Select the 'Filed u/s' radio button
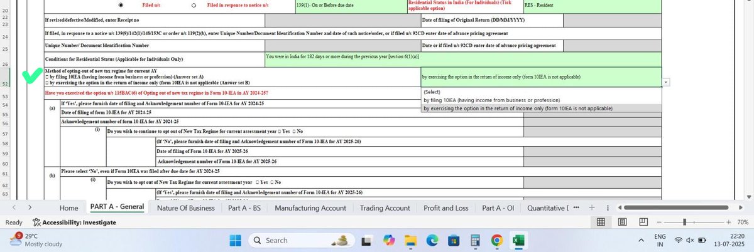This screenshot has height=252, width=754. click(121, 4)
